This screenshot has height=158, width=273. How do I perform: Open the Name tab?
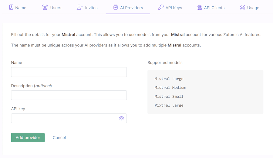point(18,8)
